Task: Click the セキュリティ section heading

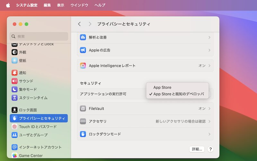Action: coord(91,83)
